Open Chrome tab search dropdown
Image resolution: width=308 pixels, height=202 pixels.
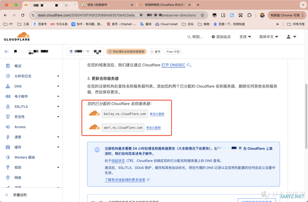click(x=303, y=5)
